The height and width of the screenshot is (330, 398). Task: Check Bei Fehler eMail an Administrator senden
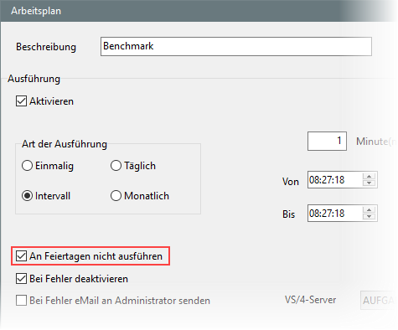click(21, 301)
